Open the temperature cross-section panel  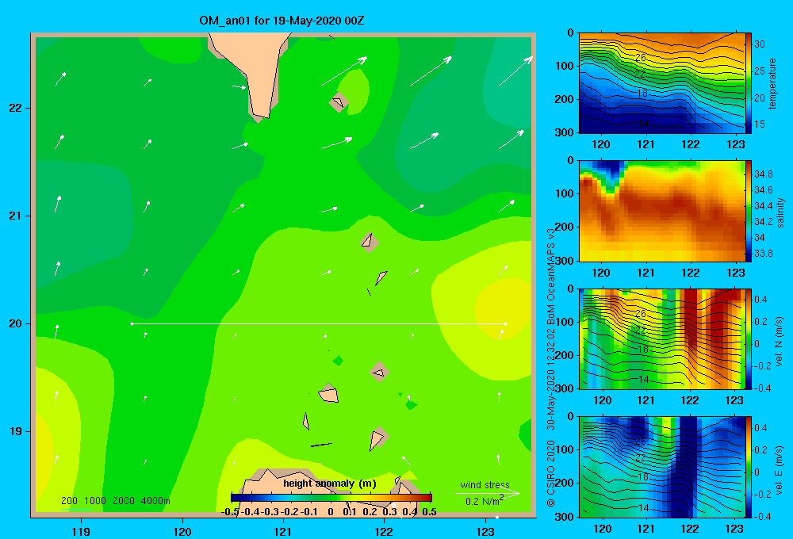(662, 83)
